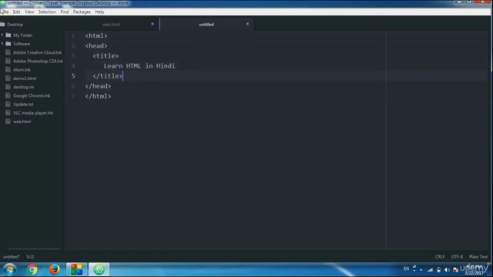Open Update.txt in tree view
This screenshot has height=277, width=493.
tap(23, 105)
